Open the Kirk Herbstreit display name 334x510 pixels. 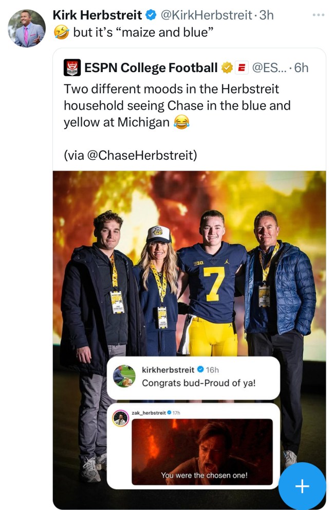click(97, 15)
